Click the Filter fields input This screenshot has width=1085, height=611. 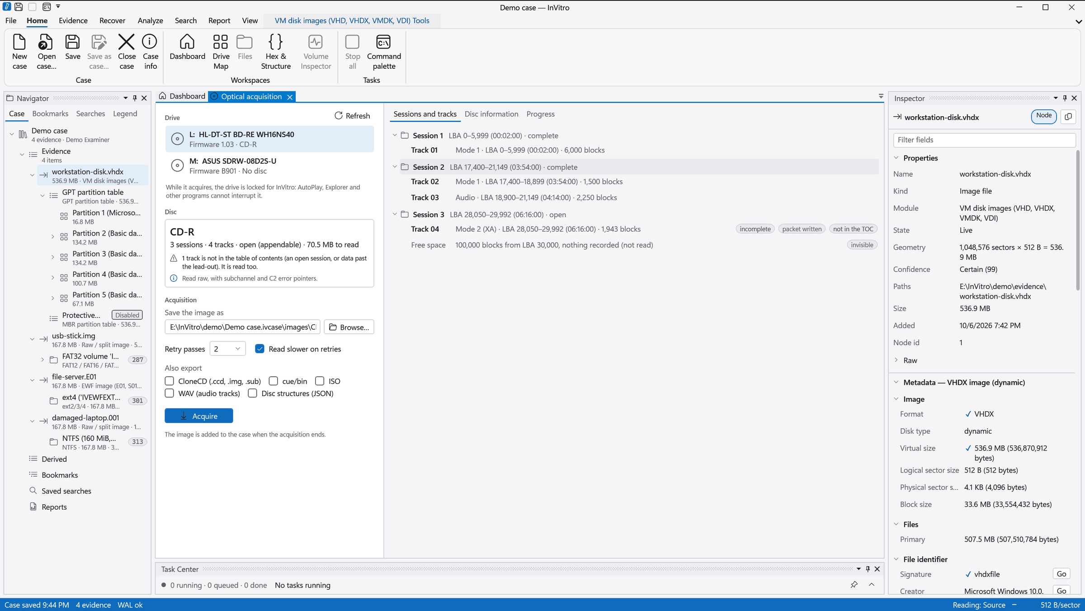984,140
